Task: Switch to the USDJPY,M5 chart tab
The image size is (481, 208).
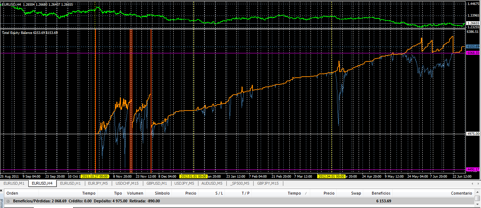Action: [184, 183]
